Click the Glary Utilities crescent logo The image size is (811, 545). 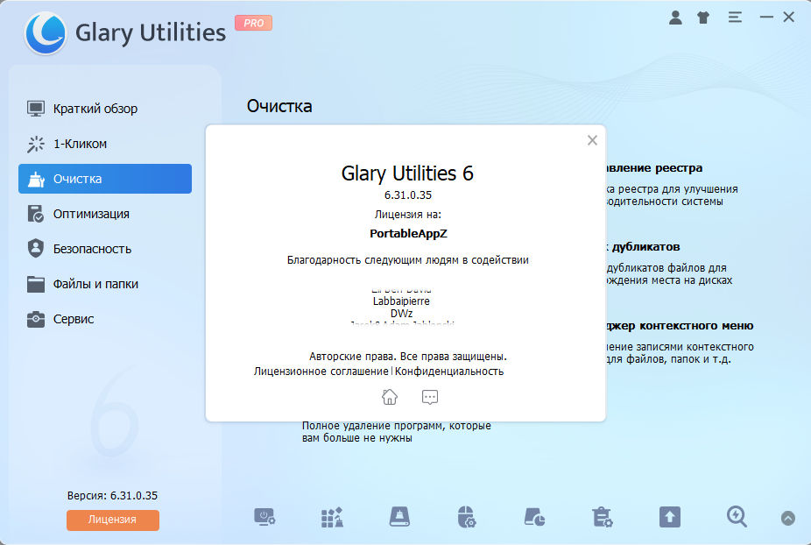point(46,32)
